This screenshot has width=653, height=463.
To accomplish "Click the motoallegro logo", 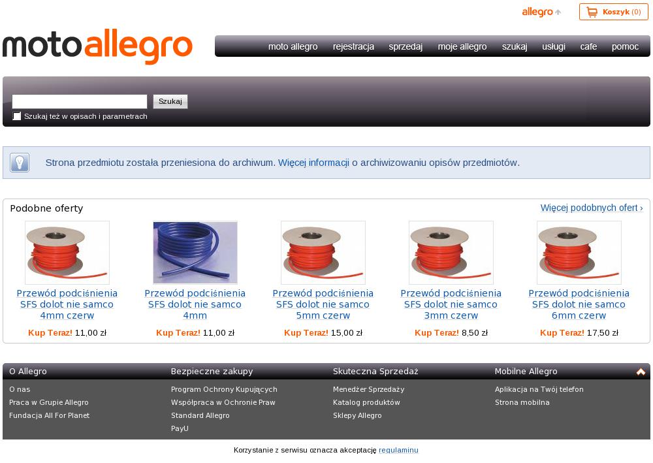I will pos(97,46).
